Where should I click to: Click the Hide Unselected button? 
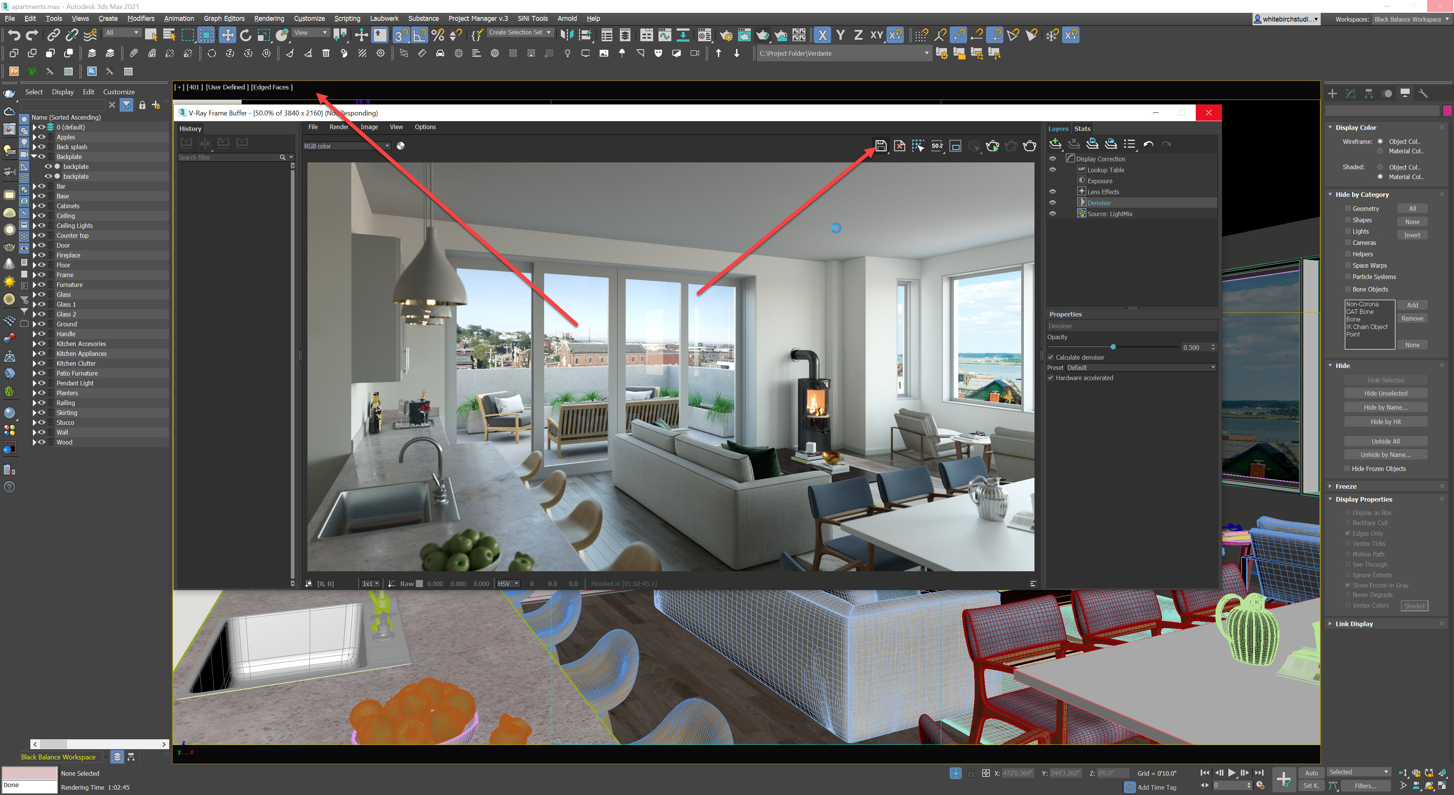click(x=1385, y=393)
